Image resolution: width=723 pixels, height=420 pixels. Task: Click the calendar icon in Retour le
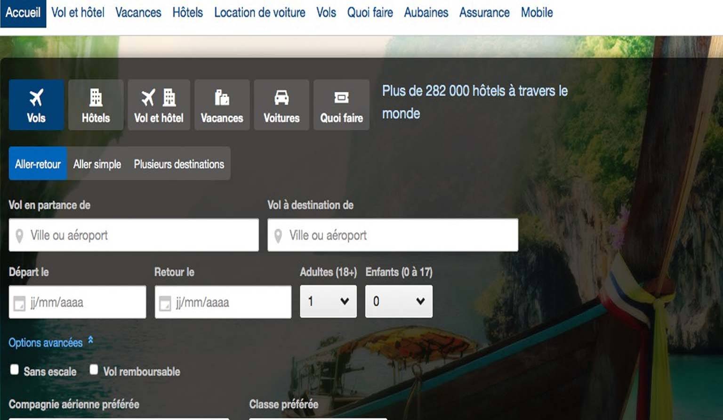(x=165, y=303)
